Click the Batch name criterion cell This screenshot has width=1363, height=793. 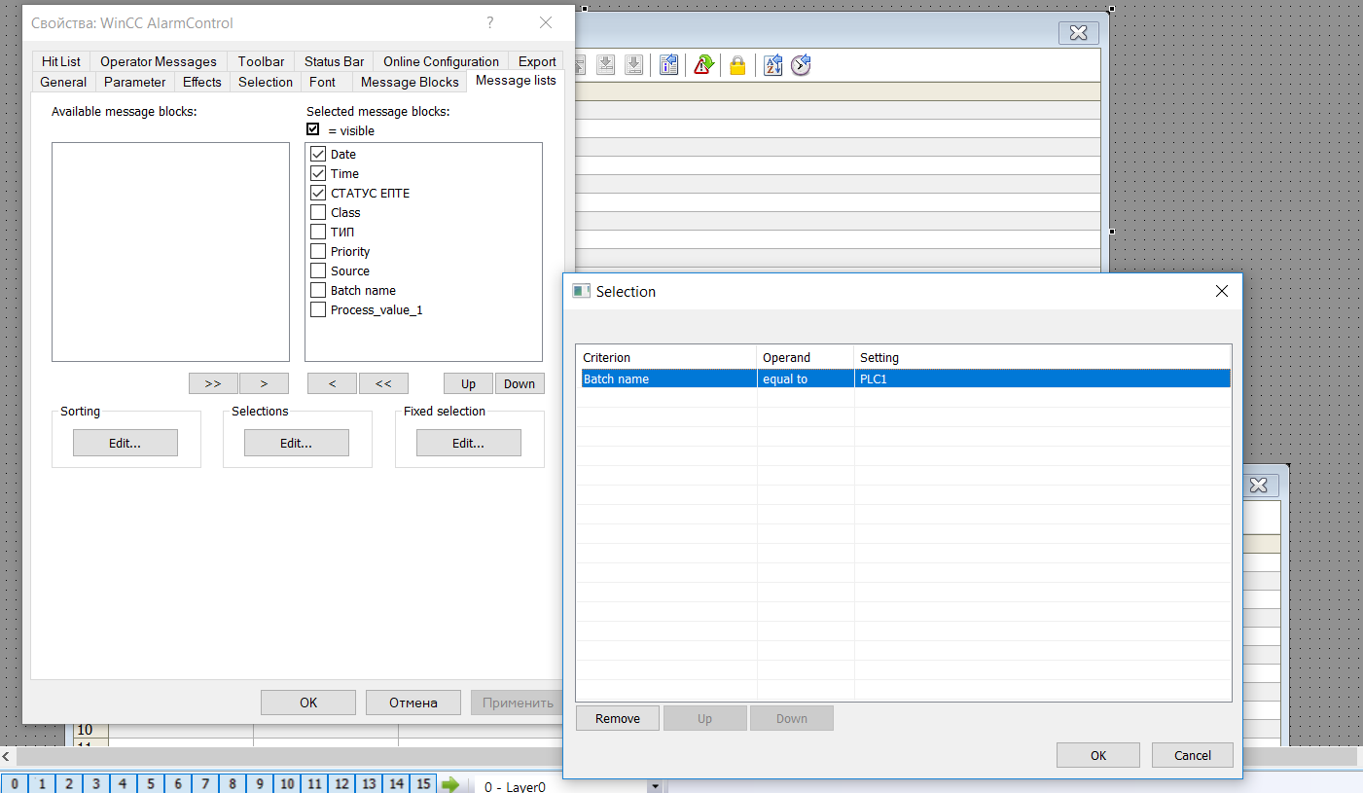666,379
